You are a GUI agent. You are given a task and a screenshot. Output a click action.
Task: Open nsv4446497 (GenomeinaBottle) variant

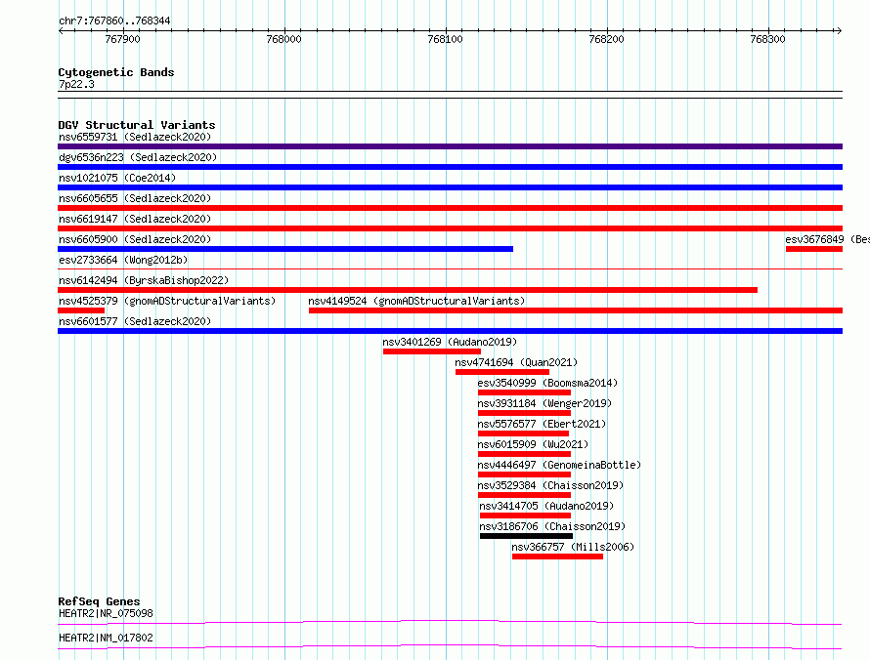click(x=559, y=465)
